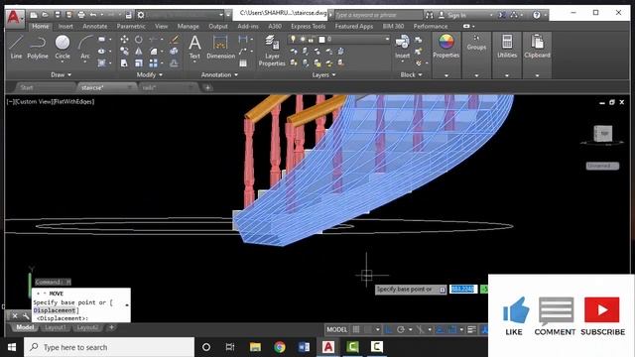
Task: Expand the Block panel
Action: (411, 75)
